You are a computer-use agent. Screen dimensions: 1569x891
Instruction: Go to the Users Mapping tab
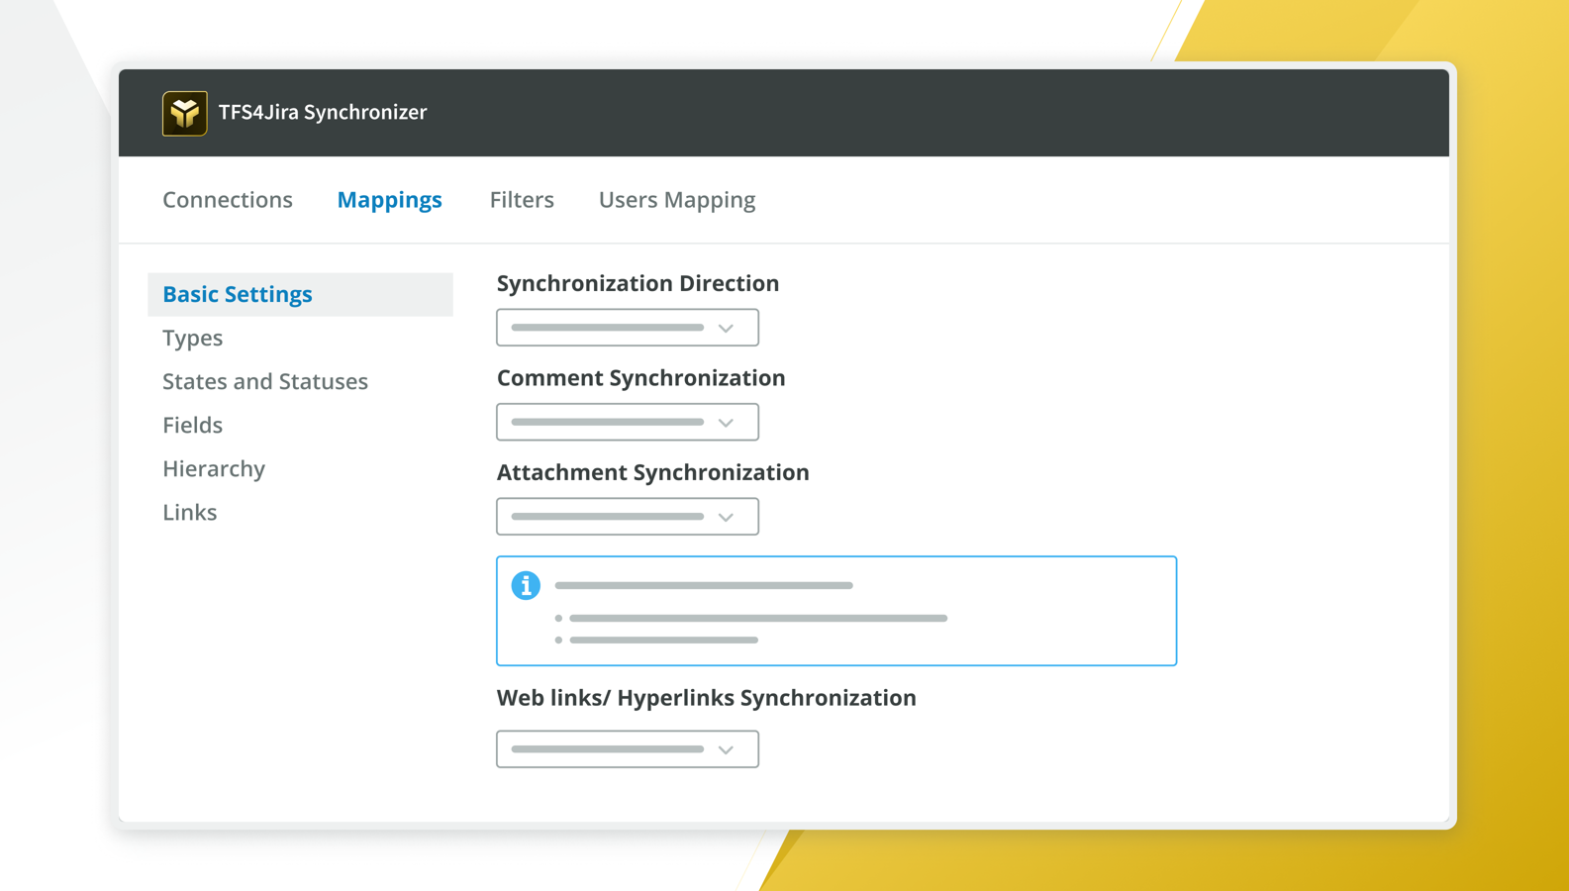[677, 200]
